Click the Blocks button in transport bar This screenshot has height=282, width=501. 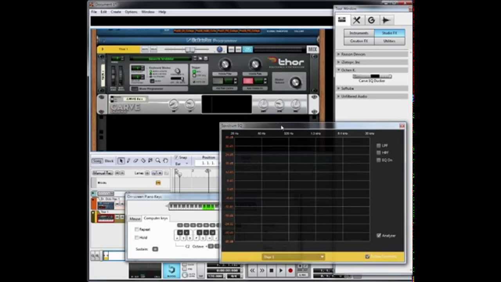[x=171, y=271]
